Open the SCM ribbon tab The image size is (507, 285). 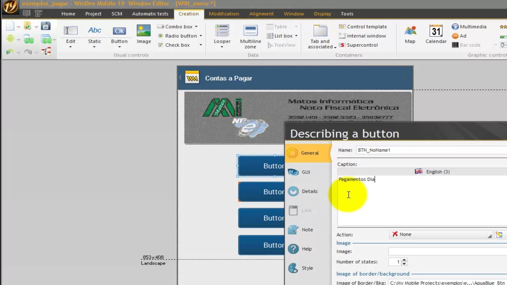117,13
